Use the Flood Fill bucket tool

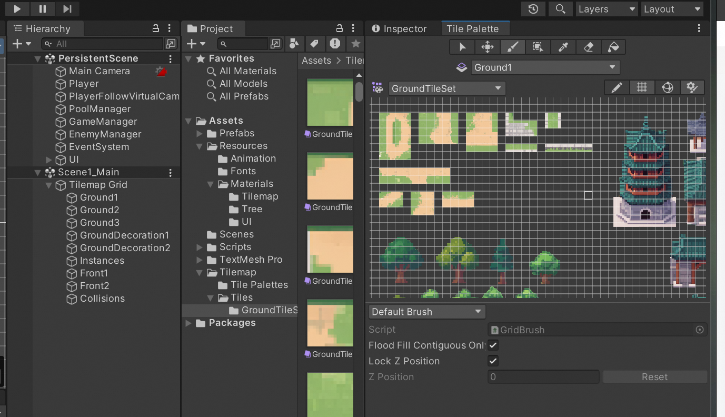pyautogui.click(x=613, y=47)
